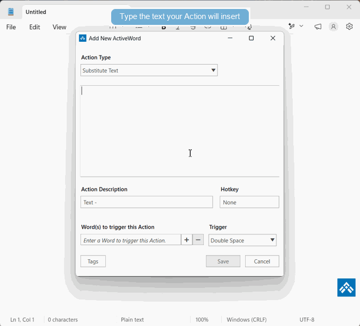Click Windows (CRLF) in status bar
Screen dimensions: 360x326
(247, 320)
